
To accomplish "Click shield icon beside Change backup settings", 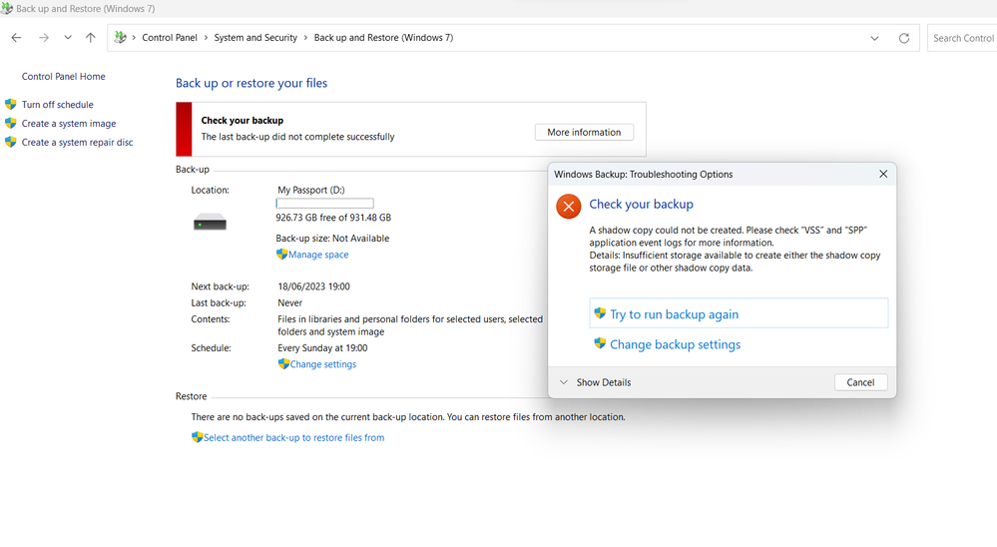I will coord(600,343).
